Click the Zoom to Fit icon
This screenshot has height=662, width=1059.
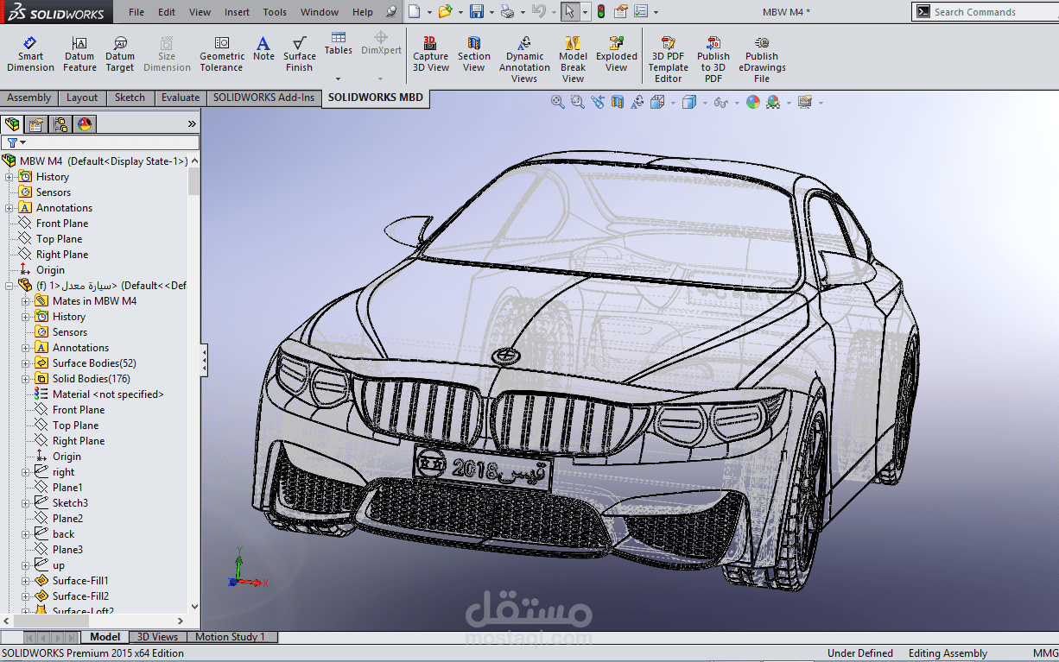pyautogui.click(x=558, y=102)
